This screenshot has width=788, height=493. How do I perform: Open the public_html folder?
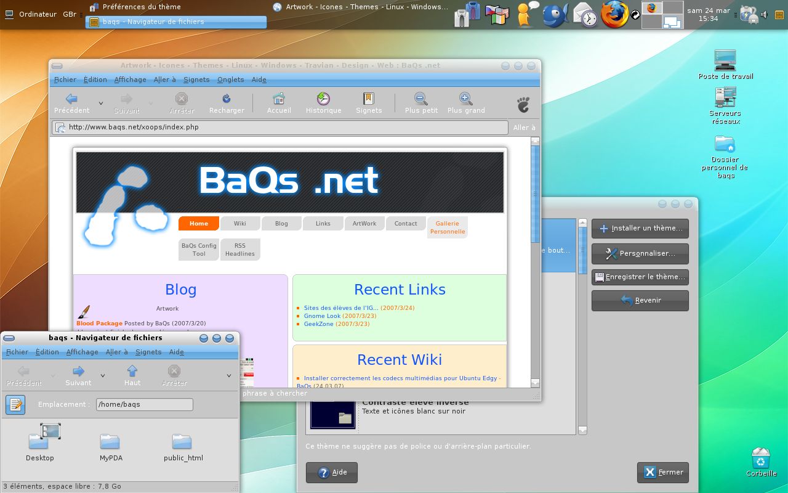pyautogui.click(x=182, y=441)
